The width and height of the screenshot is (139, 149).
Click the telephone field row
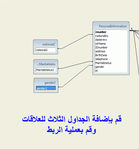point(111,59)
